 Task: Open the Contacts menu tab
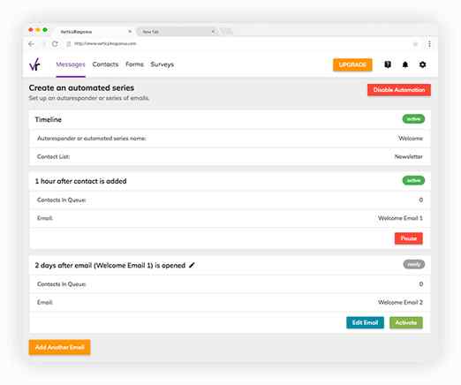(105, 64)
